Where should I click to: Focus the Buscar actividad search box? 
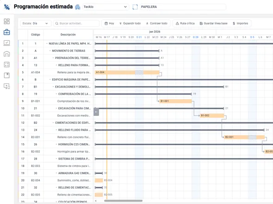(x=76, y=23)
